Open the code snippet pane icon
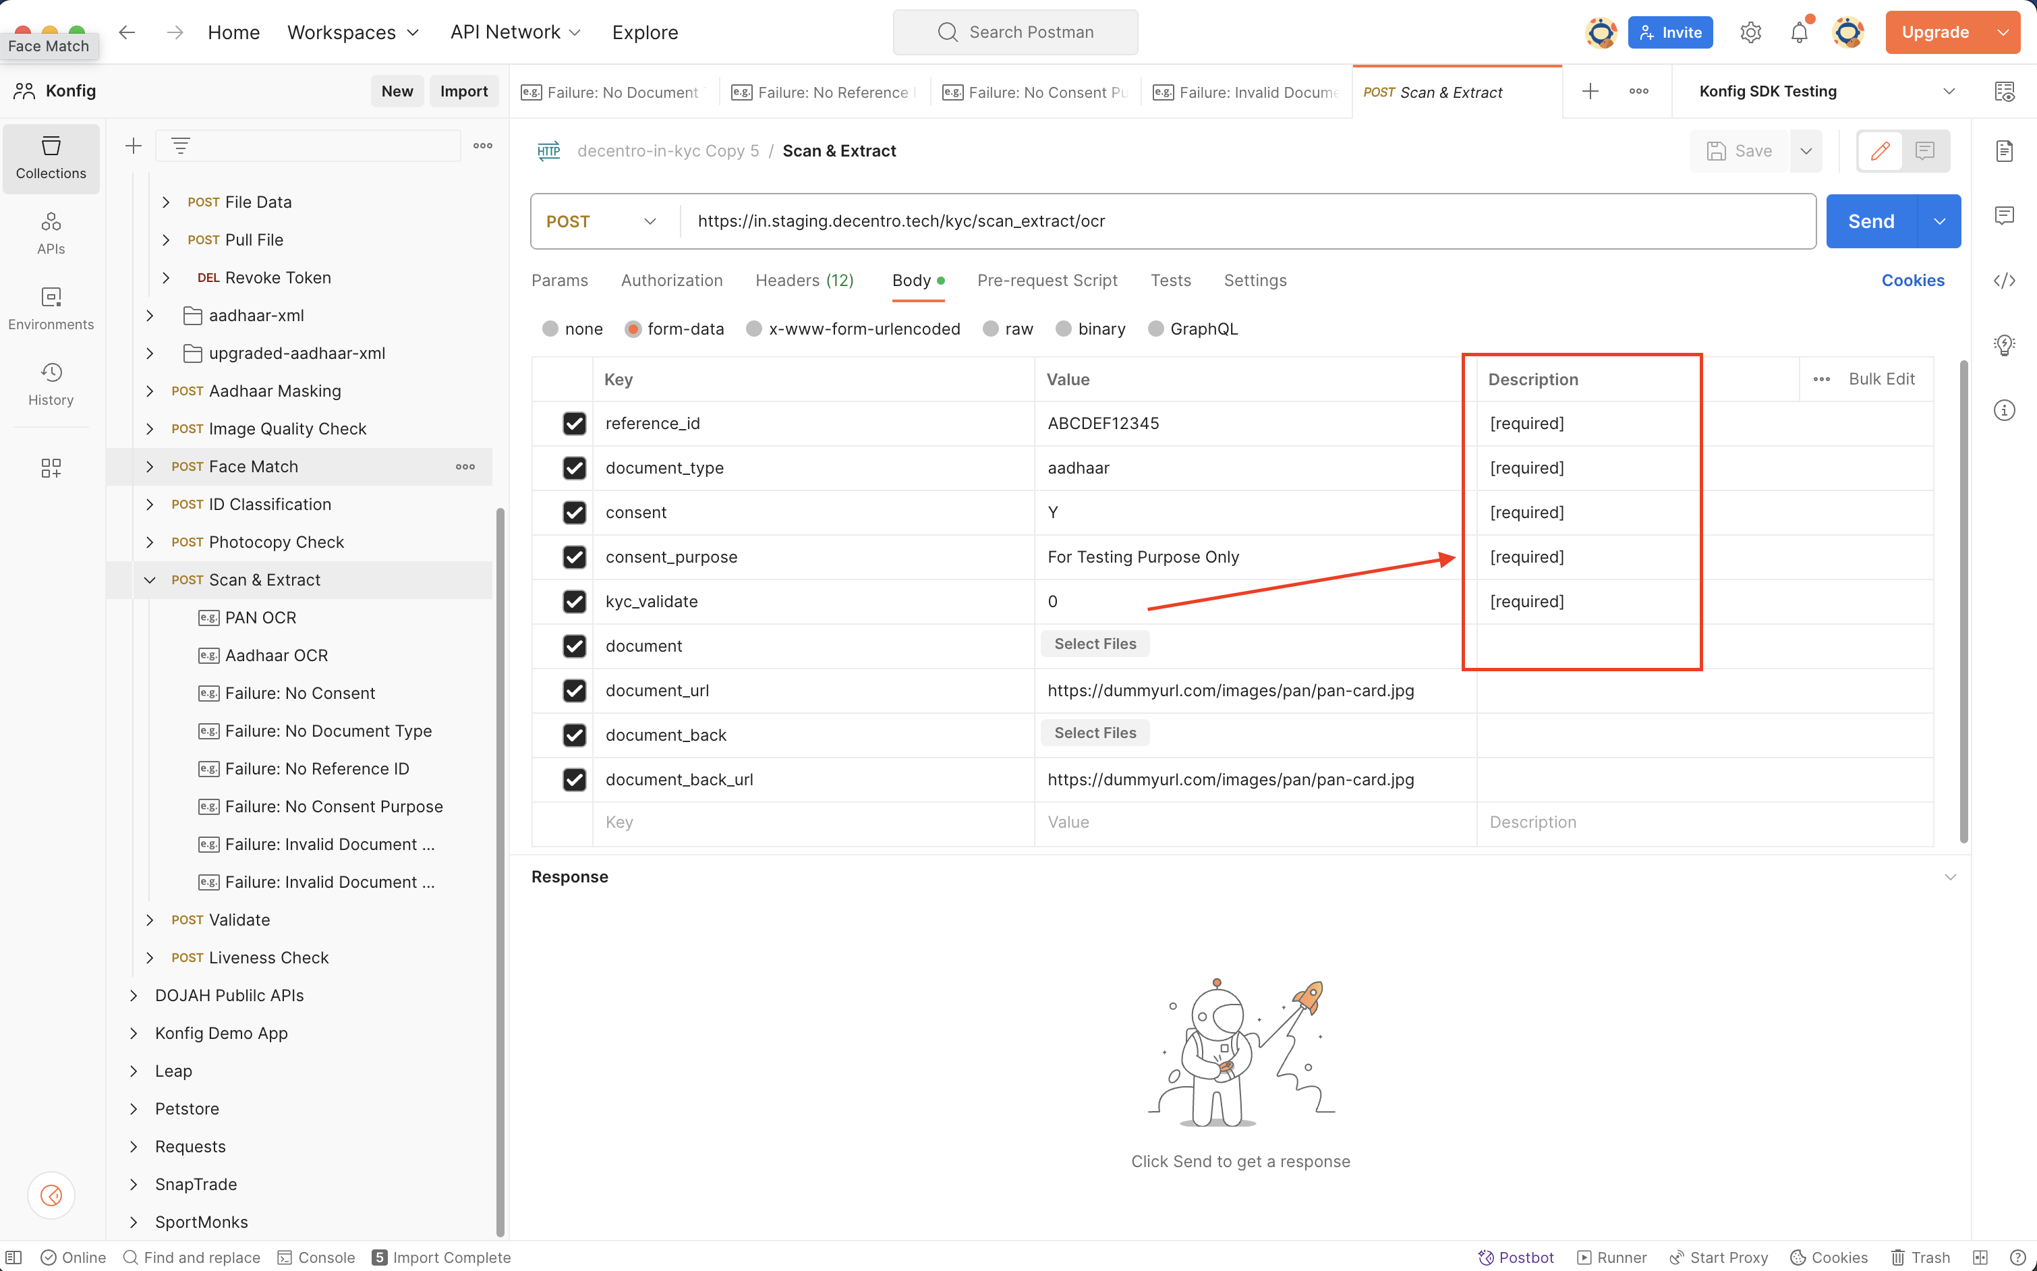 point(2004,280)
